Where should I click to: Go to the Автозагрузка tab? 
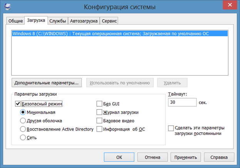click(84, 21)
